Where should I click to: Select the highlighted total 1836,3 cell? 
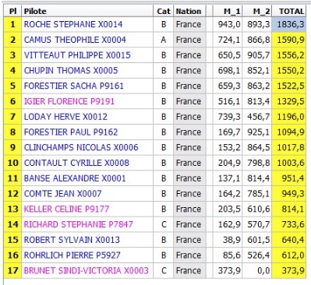coord(289,24)
